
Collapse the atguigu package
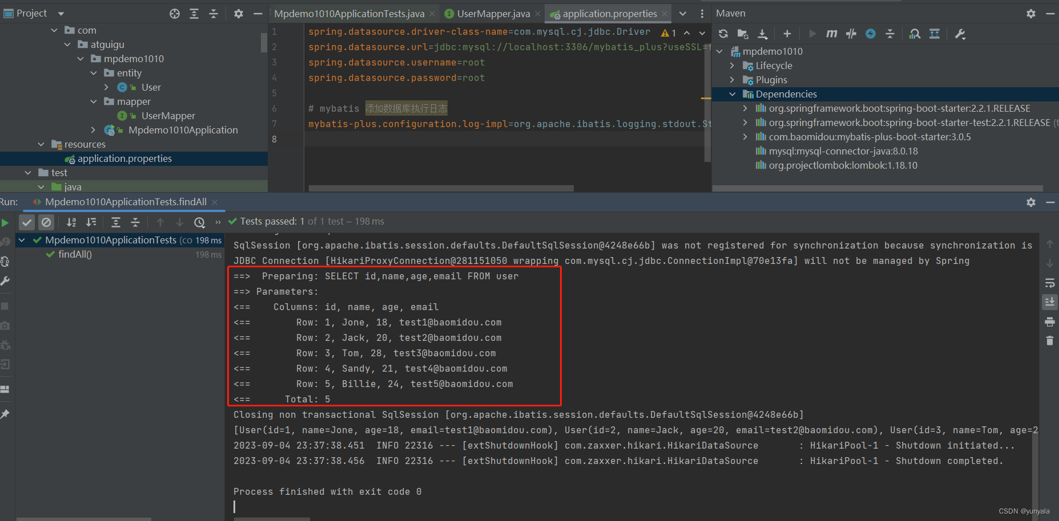click(67, 44)
